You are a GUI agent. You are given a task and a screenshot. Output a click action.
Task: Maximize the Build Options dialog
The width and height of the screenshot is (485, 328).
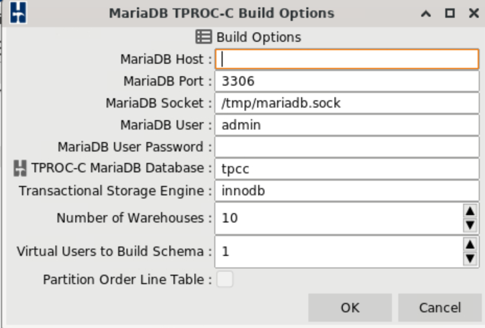coord(449,13)
